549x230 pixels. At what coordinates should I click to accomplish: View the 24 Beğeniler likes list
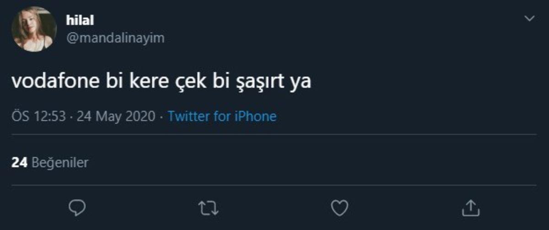point(49,162)
